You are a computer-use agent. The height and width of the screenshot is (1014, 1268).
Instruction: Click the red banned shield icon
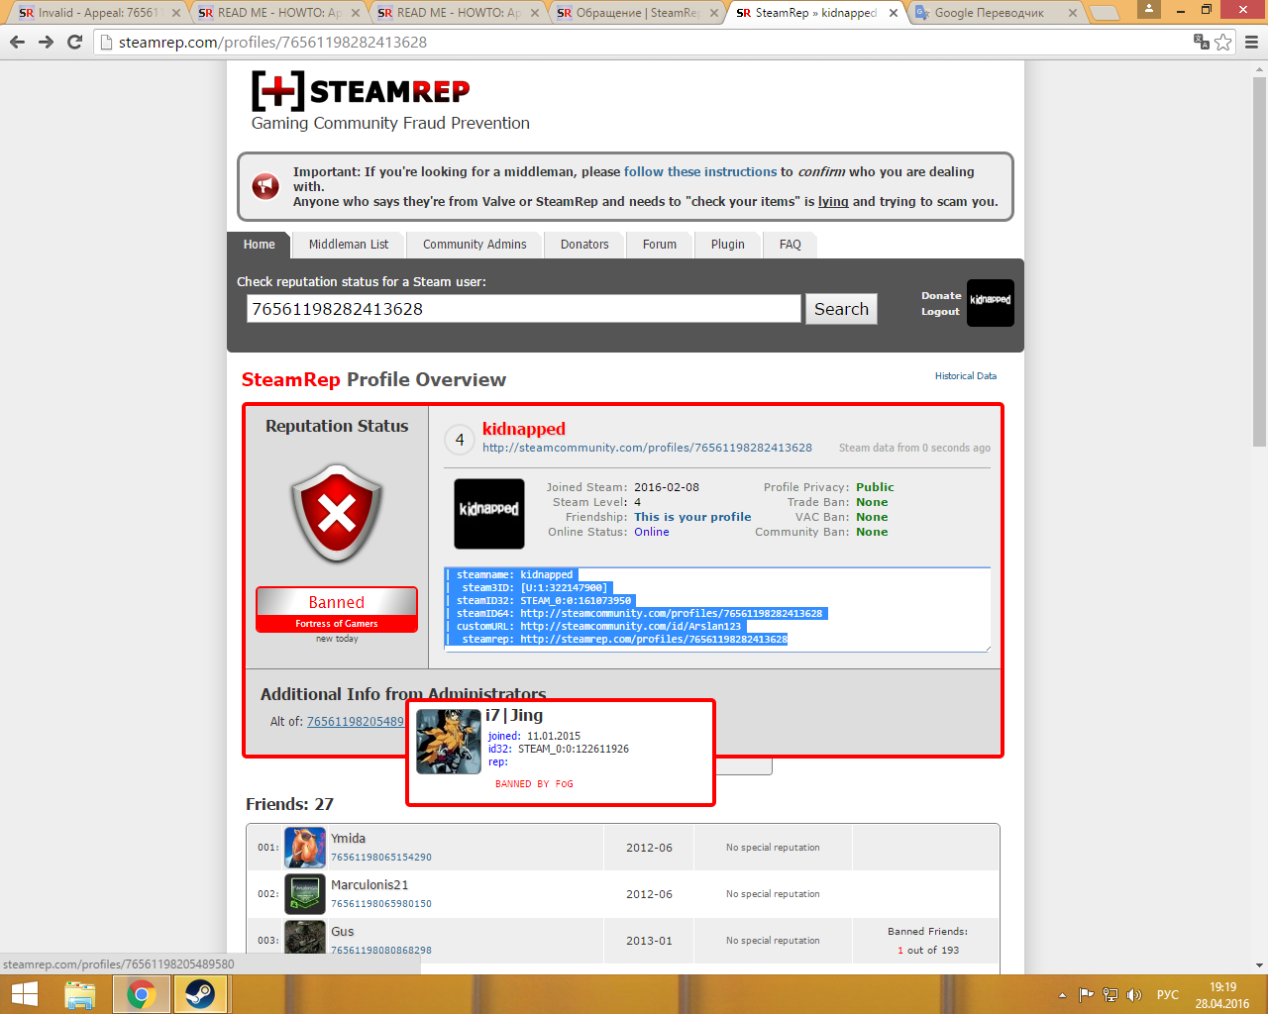[x=337, y=514]
